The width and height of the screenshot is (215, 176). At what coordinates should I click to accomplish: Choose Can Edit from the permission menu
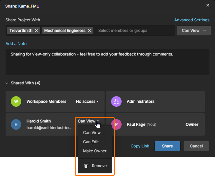pyautogui.click(x=91, y=142)
